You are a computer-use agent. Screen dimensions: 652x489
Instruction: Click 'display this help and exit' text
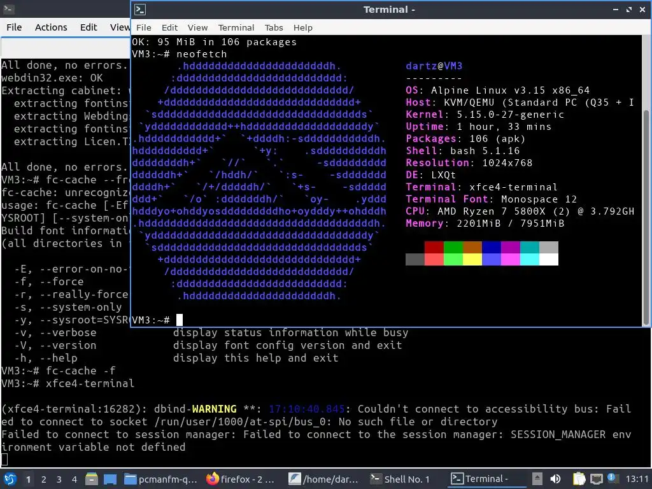[256, 358]
